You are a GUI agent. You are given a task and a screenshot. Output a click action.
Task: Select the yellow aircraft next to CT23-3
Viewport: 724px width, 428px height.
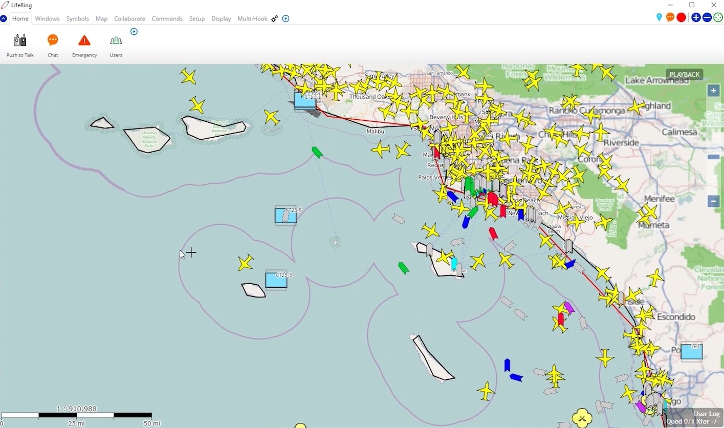coord(246,263)
